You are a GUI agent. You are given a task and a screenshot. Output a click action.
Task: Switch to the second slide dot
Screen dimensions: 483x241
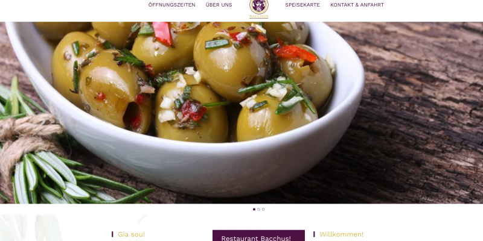(x=258, y=209)
